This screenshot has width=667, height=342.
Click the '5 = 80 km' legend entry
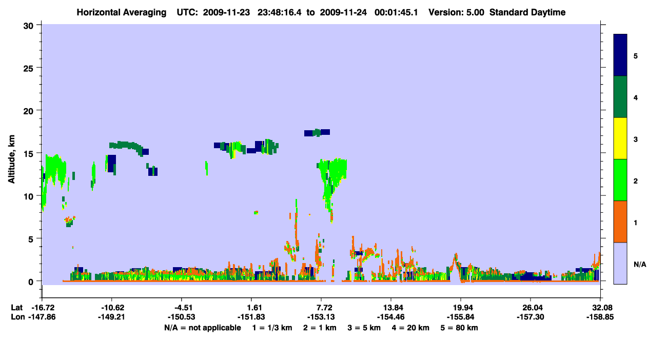(x=460, y=328)
